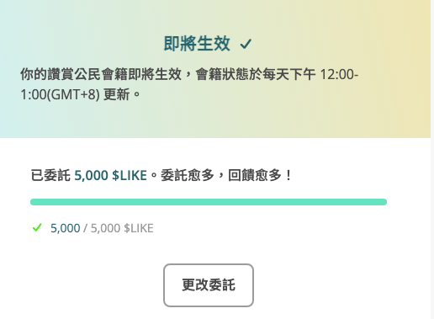Image resolution: width=434 pixels, height=319 pixels.
Task: Click the 已委託 label text
Action: coord(50,176)
